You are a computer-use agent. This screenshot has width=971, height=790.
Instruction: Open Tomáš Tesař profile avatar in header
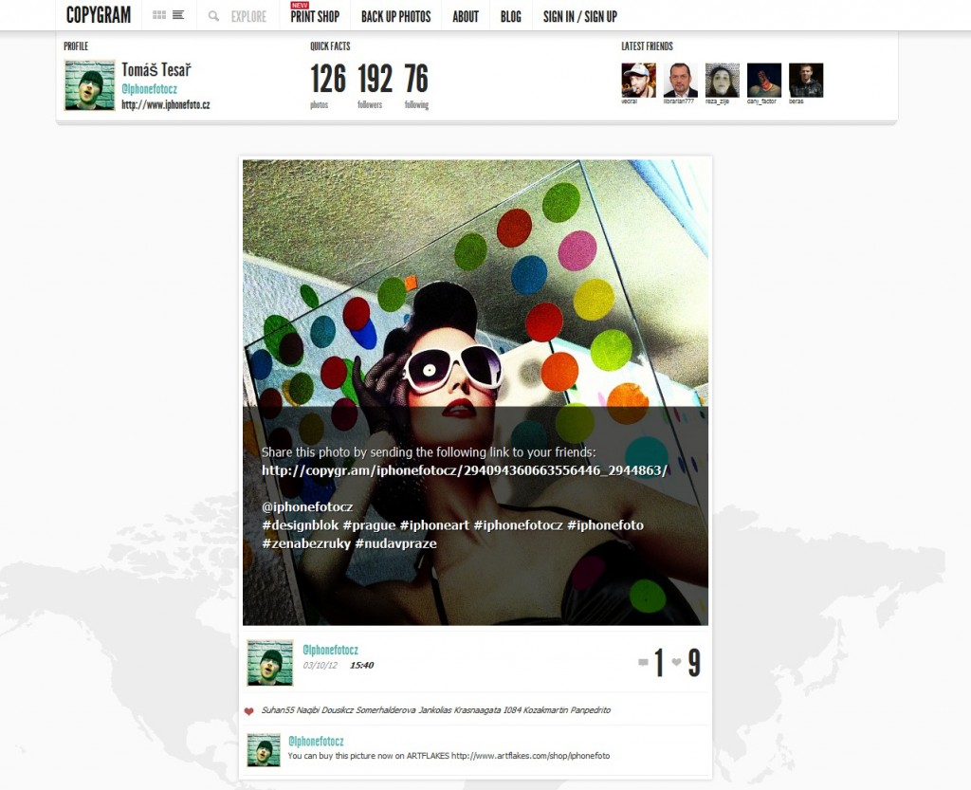(x=90, y=85)
